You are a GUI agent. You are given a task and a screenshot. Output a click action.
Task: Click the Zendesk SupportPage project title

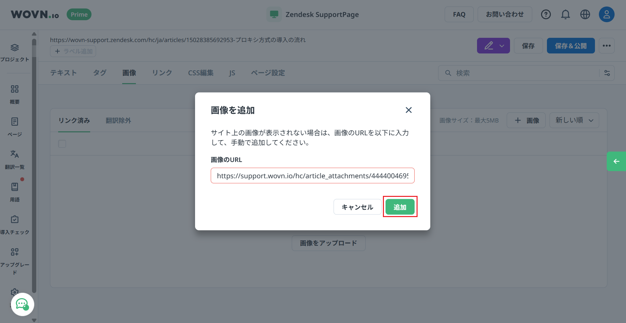322,14
